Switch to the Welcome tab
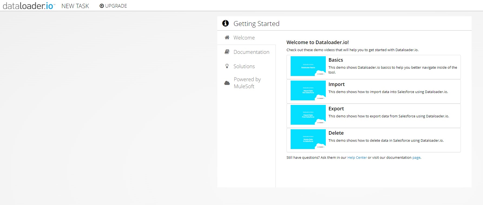Viewport: 483px width, 205px height. (x=244, y=38)
